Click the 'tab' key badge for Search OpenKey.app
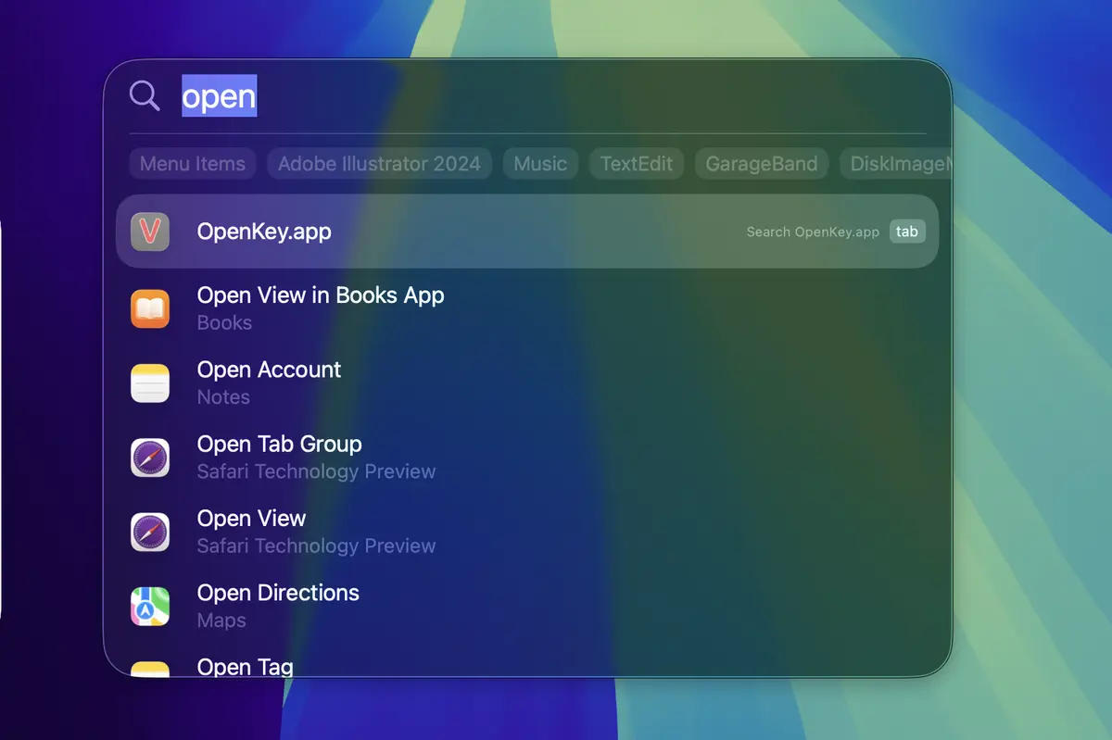Viewport: 1112px width, 740px height. coord(907,232)
